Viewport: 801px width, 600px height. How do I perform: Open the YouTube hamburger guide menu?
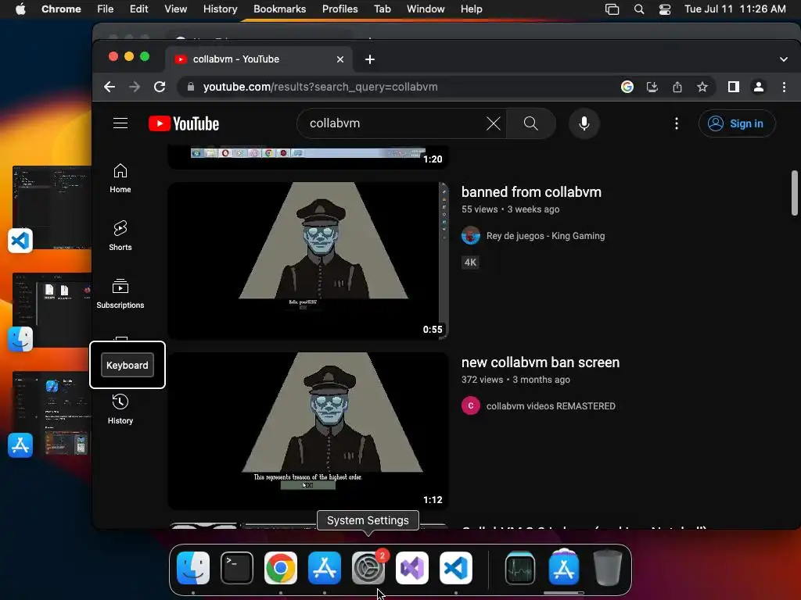[120, 123]
